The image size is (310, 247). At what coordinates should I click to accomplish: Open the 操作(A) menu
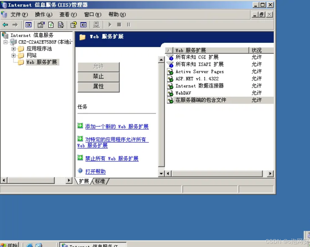pyautogui.click(x=44, y=15)
